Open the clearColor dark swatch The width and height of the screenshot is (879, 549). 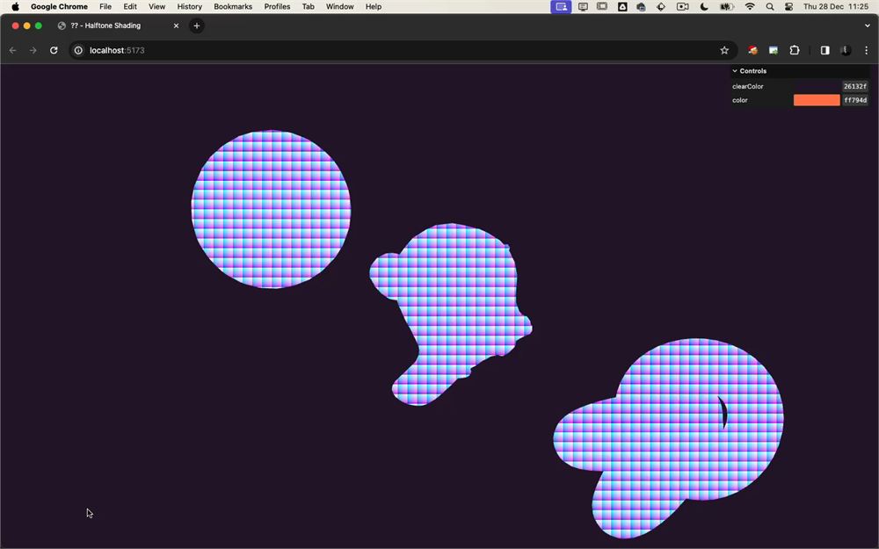point(817,86)
